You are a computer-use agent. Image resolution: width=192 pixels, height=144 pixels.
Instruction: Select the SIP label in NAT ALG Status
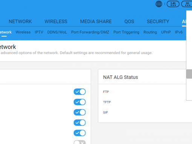coord(105,112)
